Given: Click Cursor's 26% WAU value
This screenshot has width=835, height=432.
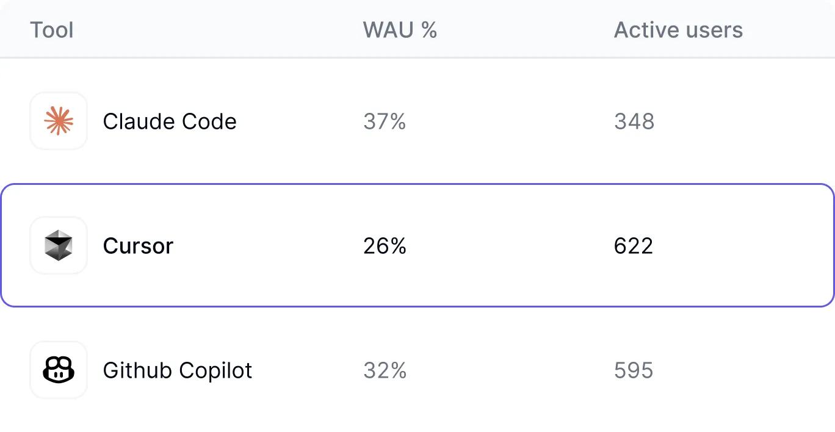Looking at the screenshot, I should coord(385,246).
